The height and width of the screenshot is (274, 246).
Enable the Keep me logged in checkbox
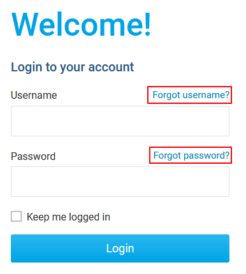pos(17,217)
